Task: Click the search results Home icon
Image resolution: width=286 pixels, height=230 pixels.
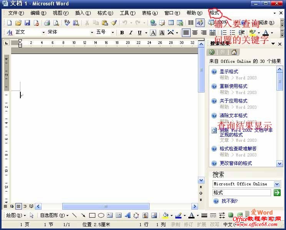Action: pyautogui.click(x=233, y=52)
